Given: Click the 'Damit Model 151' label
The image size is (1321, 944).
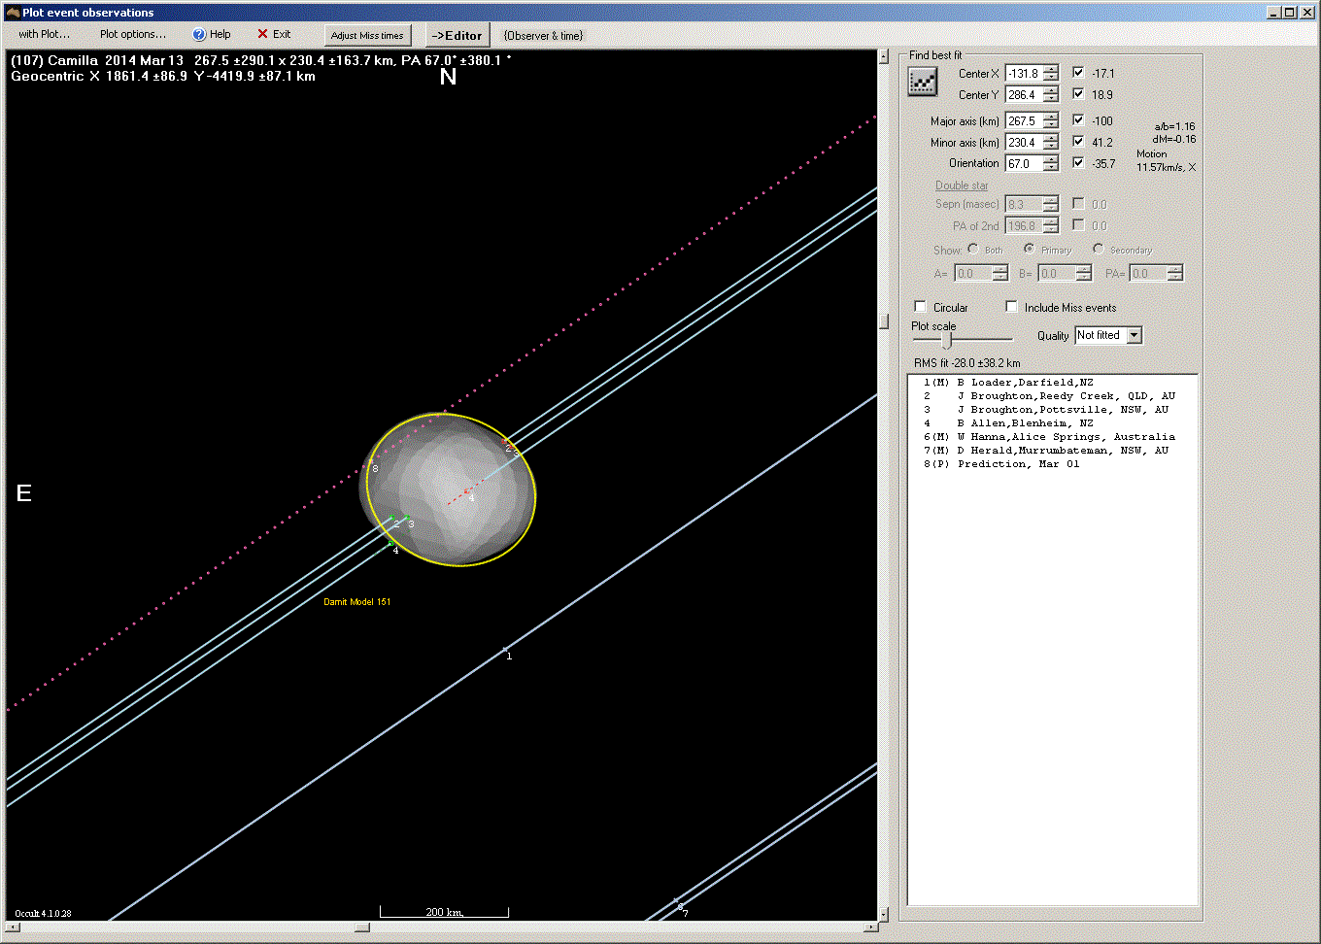Looking at the screenshot, I should (357, 602).
